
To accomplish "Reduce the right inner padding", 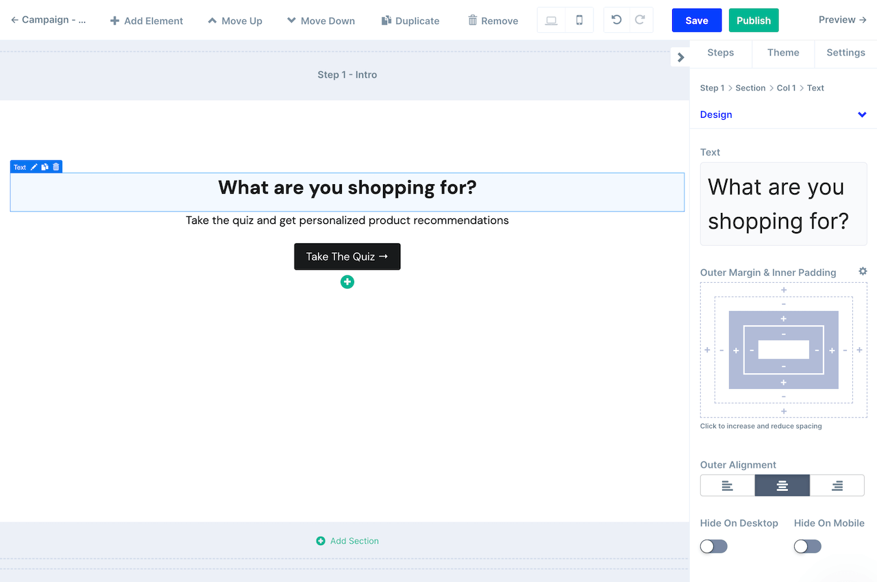I will 817,350.
